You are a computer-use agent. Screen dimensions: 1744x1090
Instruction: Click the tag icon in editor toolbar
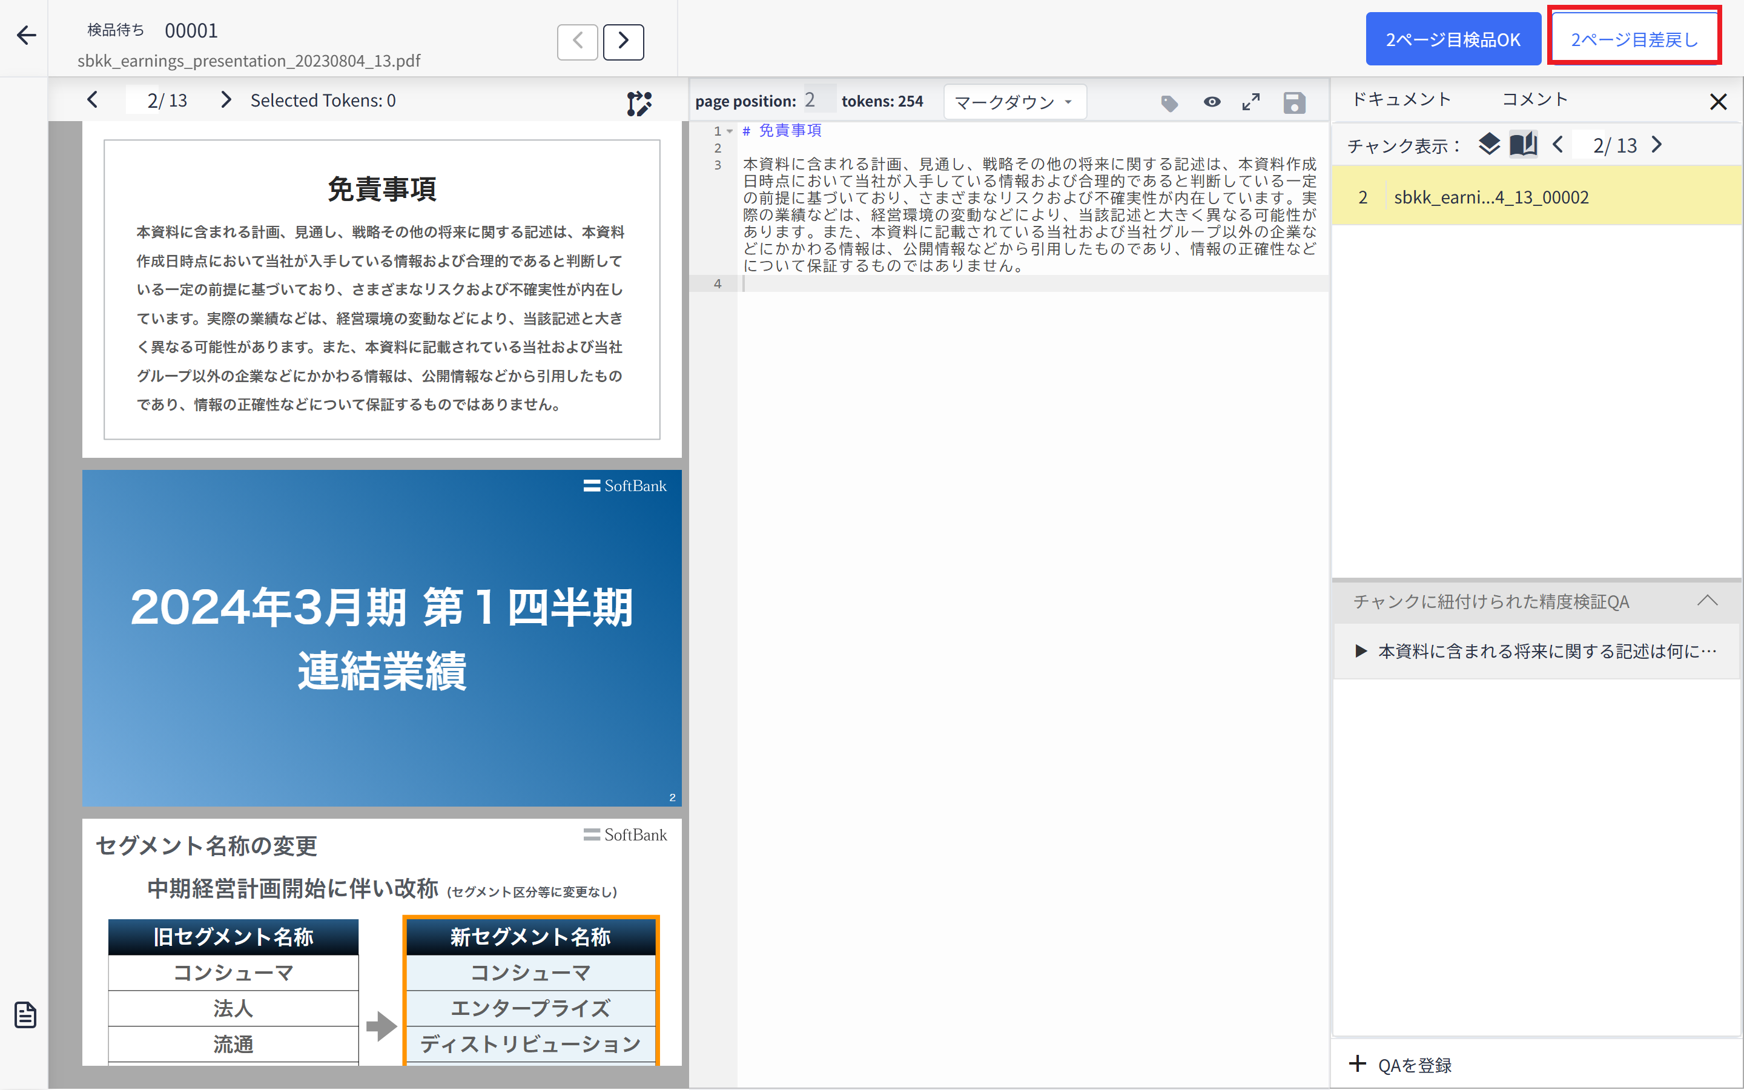pyautogui.click(x=1169, y=103)
